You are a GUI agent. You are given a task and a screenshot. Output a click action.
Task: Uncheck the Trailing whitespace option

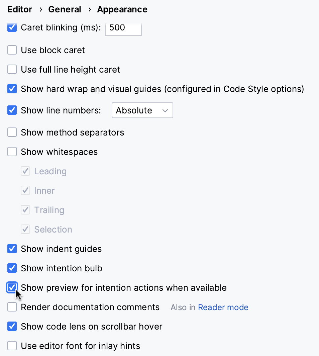coord(25,210)
